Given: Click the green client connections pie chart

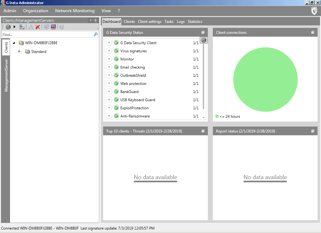Looking at the screenshot, I should coord(265,80).
